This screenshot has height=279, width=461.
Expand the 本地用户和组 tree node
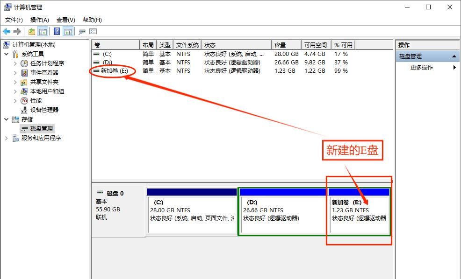click(x=15, y=91)
